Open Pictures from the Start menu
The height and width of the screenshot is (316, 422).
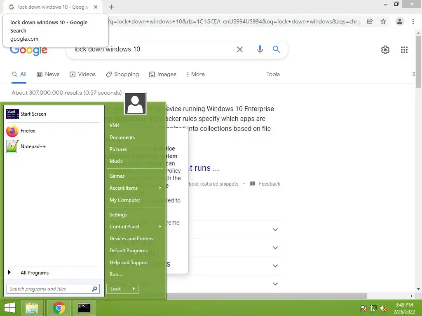click(118, 149)
